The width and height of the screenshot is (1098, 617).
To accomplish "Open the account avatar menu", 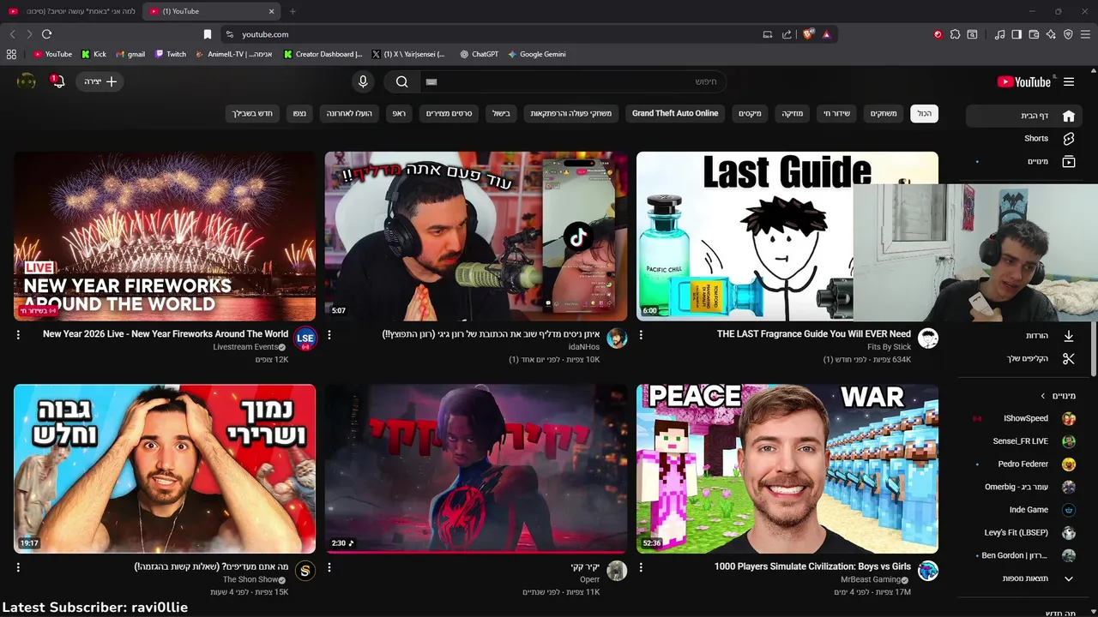I will pyautogui.click(x=27, y=81).
